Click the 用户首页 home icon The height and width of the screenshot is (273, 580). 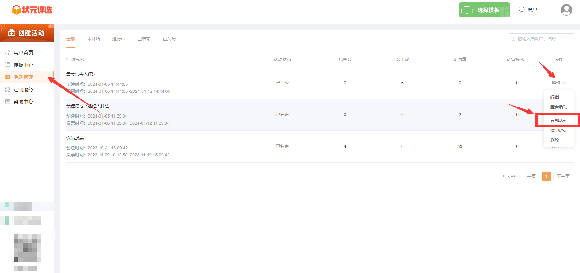8,53
